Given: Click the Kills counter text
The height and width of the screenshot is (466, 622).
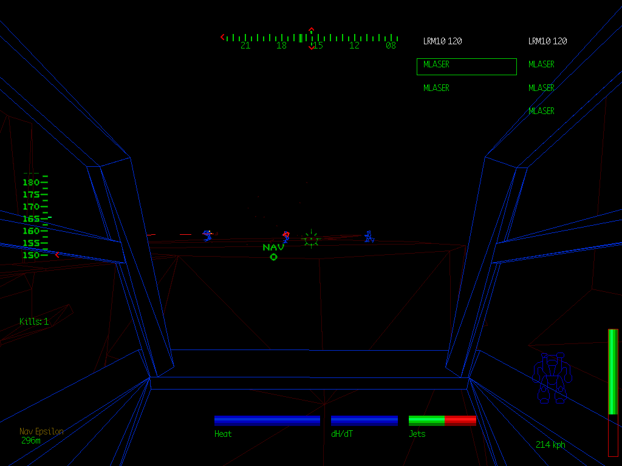Looking at the screenshot, I should (34, 322).
